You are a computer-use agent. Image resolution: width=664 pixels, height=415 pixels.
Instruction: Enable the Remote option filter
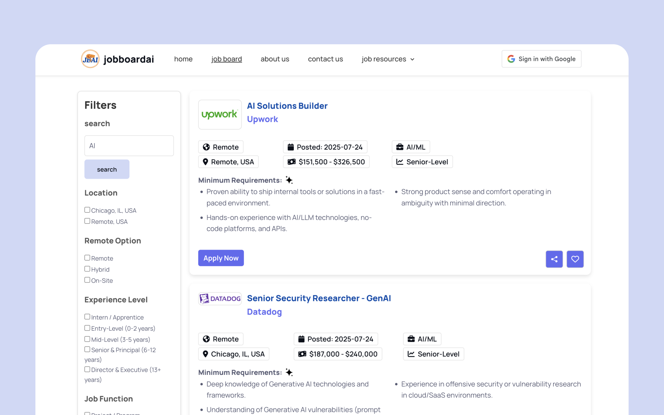pos(87,258)
